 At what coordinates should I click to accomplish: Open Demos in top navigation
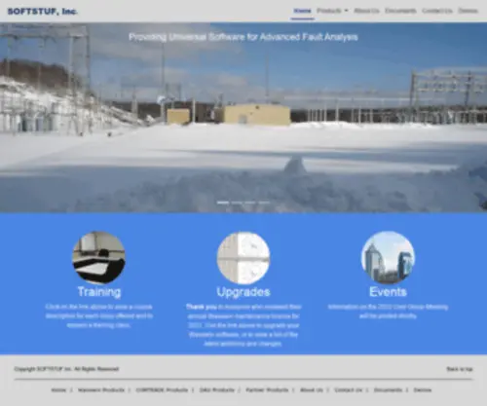coord(468,11)
